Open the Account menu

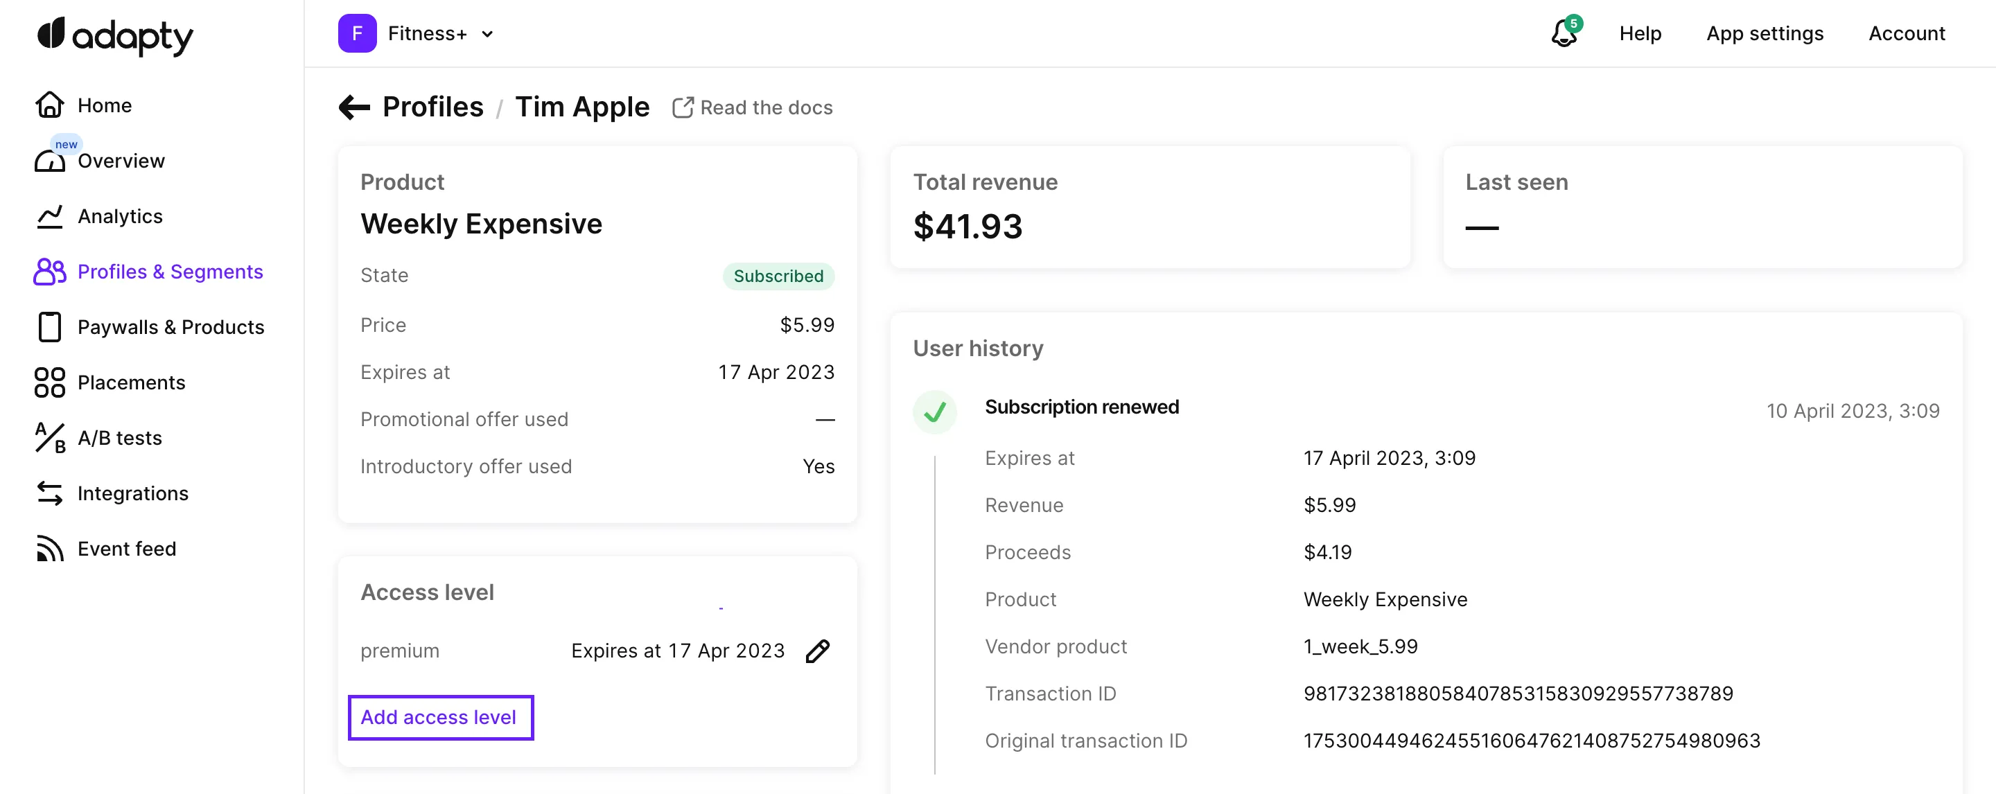click(x=1906, y=33)
